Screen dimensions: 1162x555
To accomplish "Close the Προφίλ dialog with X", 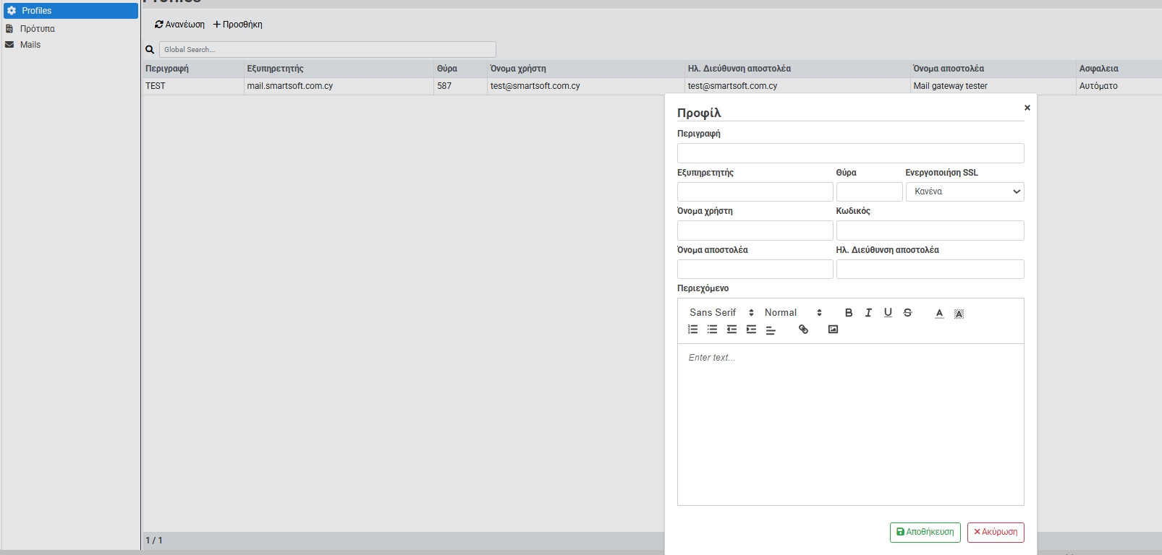I will click(1027, 108).
